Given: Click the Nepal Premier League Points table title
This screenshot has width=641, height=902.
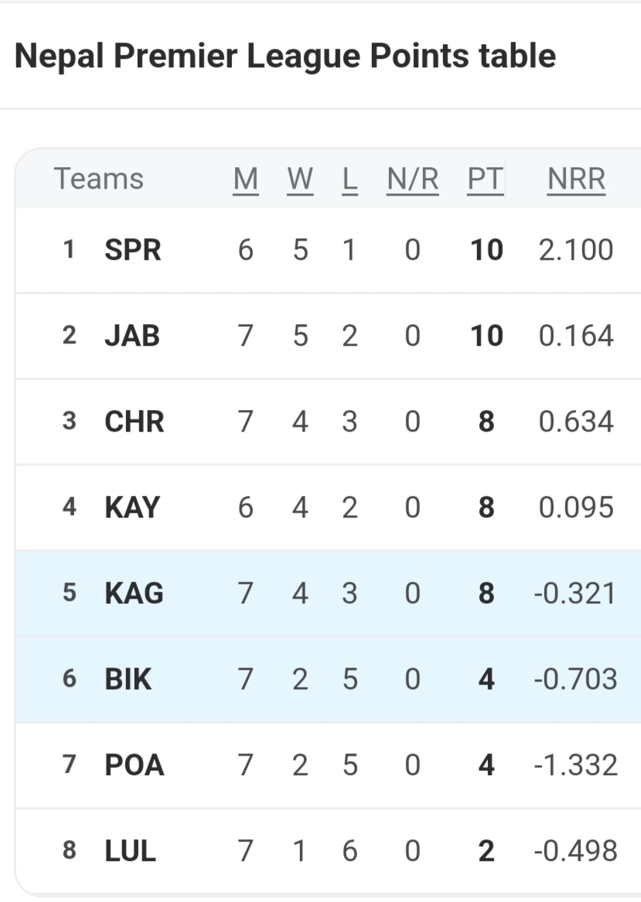Looking at the screenshot, I should point(285,56).
